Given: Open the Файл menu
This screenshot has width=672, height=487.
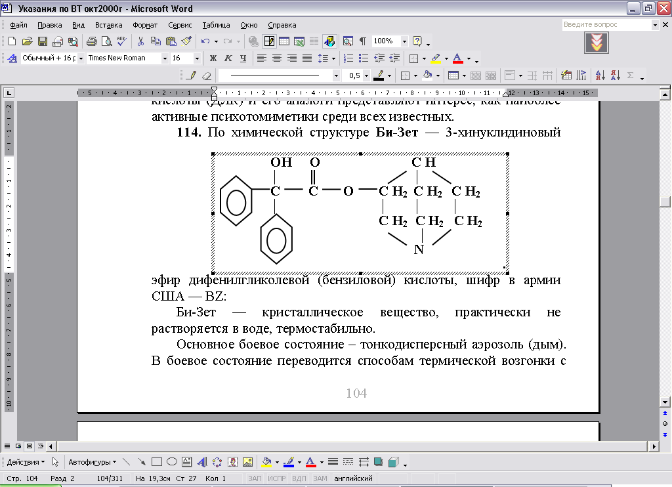Looking at the screenshot, I should (18, 25).
